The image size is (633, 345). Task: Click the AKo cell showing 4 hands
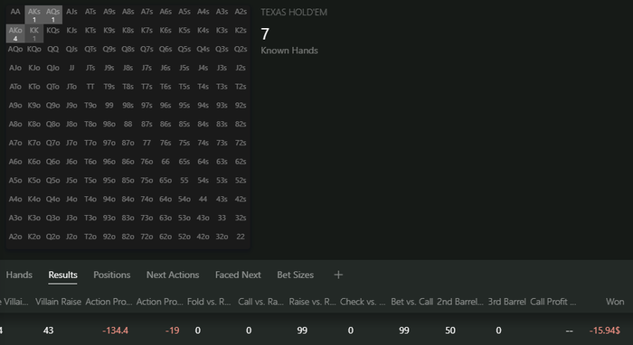[x=15, y=33]
